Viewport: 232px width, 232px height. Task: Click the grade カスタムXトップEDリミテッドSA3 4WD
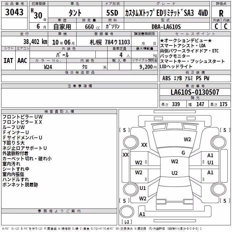(x=166, y=13)
